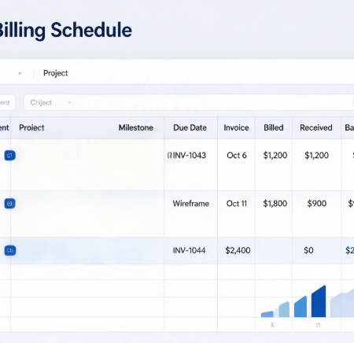Sort by the Billed column header
The height and width of the screenshot is (343, 354).
click(x=274, y=127)
